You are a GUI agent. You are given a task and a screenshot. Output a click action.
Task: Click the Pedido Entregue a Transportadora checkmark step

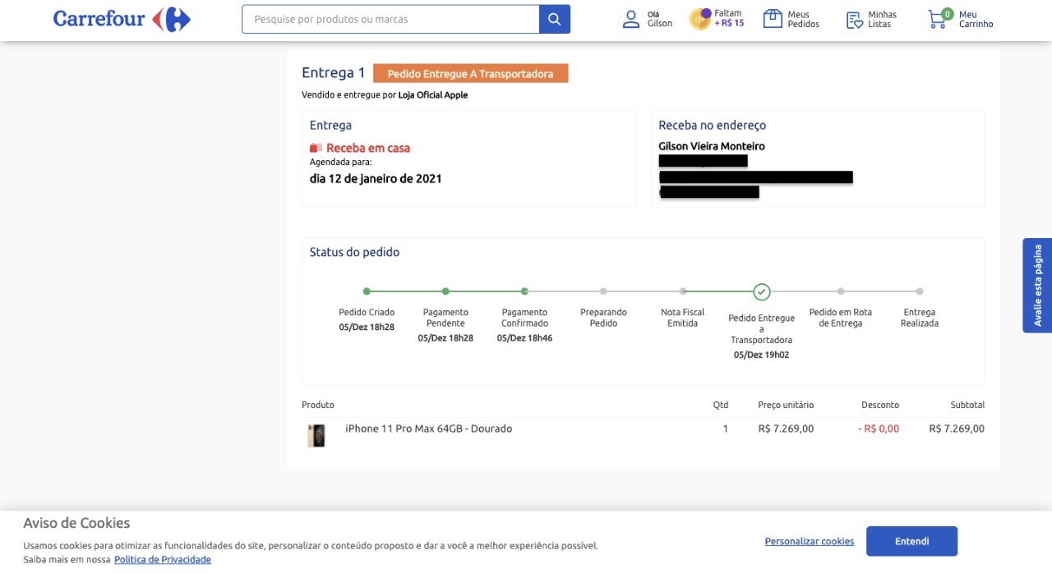(x=762, y=291)
